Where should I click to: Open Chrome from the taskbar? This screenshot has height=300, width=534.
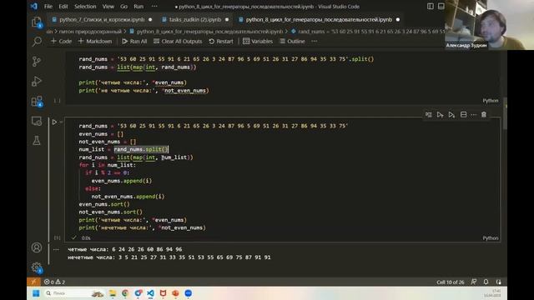pyautogui.click(x=125, y=293)
